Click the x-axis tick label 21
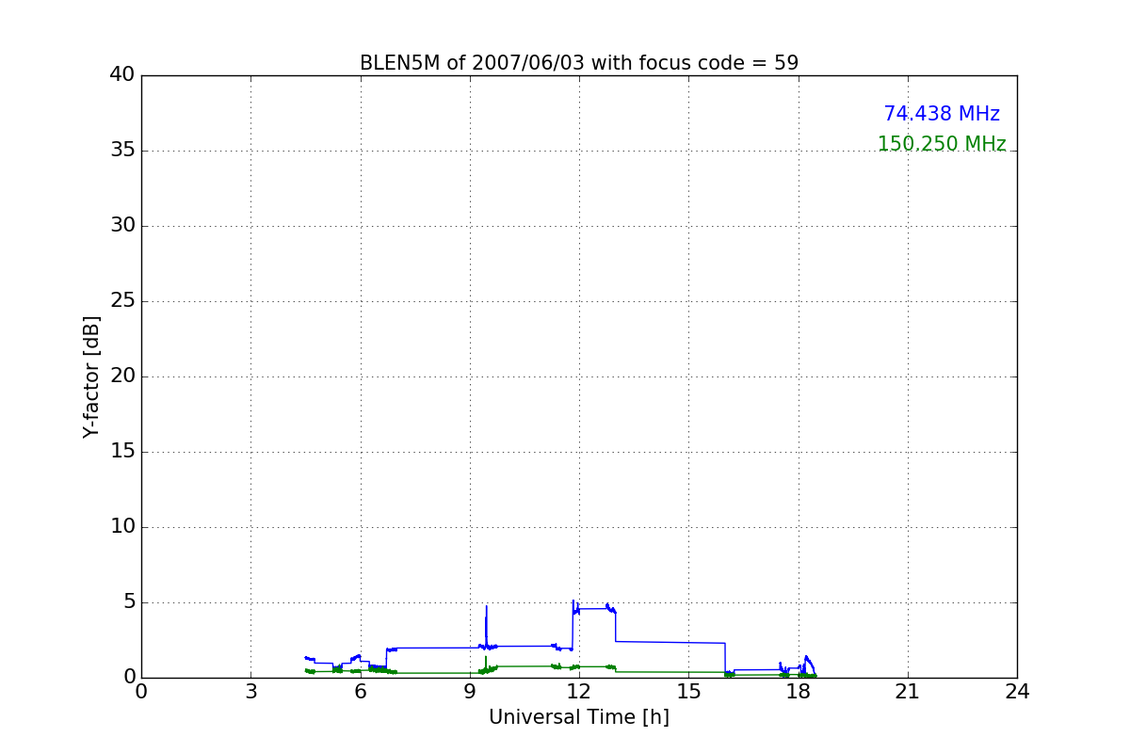The width and height of the screenshot is (1130, 753). click(x=908, y=692)
